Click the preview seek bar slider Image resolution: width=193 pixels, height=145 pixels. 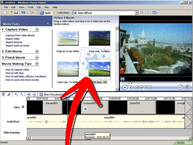coord(130,83)
